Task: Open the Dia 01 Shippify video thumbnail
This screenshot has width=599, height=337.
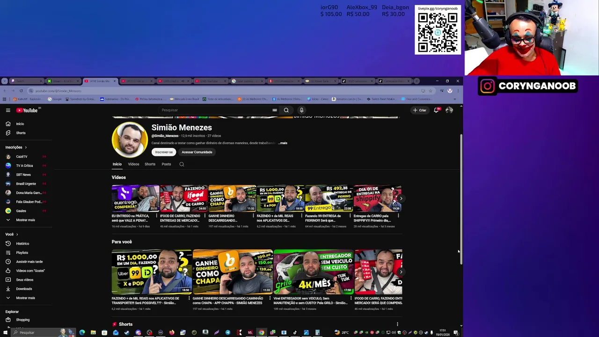Action: click(x=377, y=198)
